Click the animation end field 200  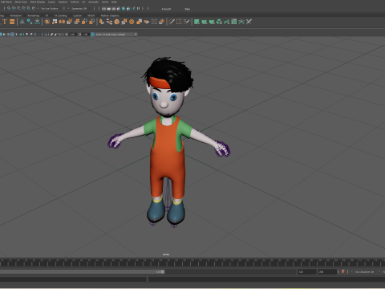click(327, 271)
